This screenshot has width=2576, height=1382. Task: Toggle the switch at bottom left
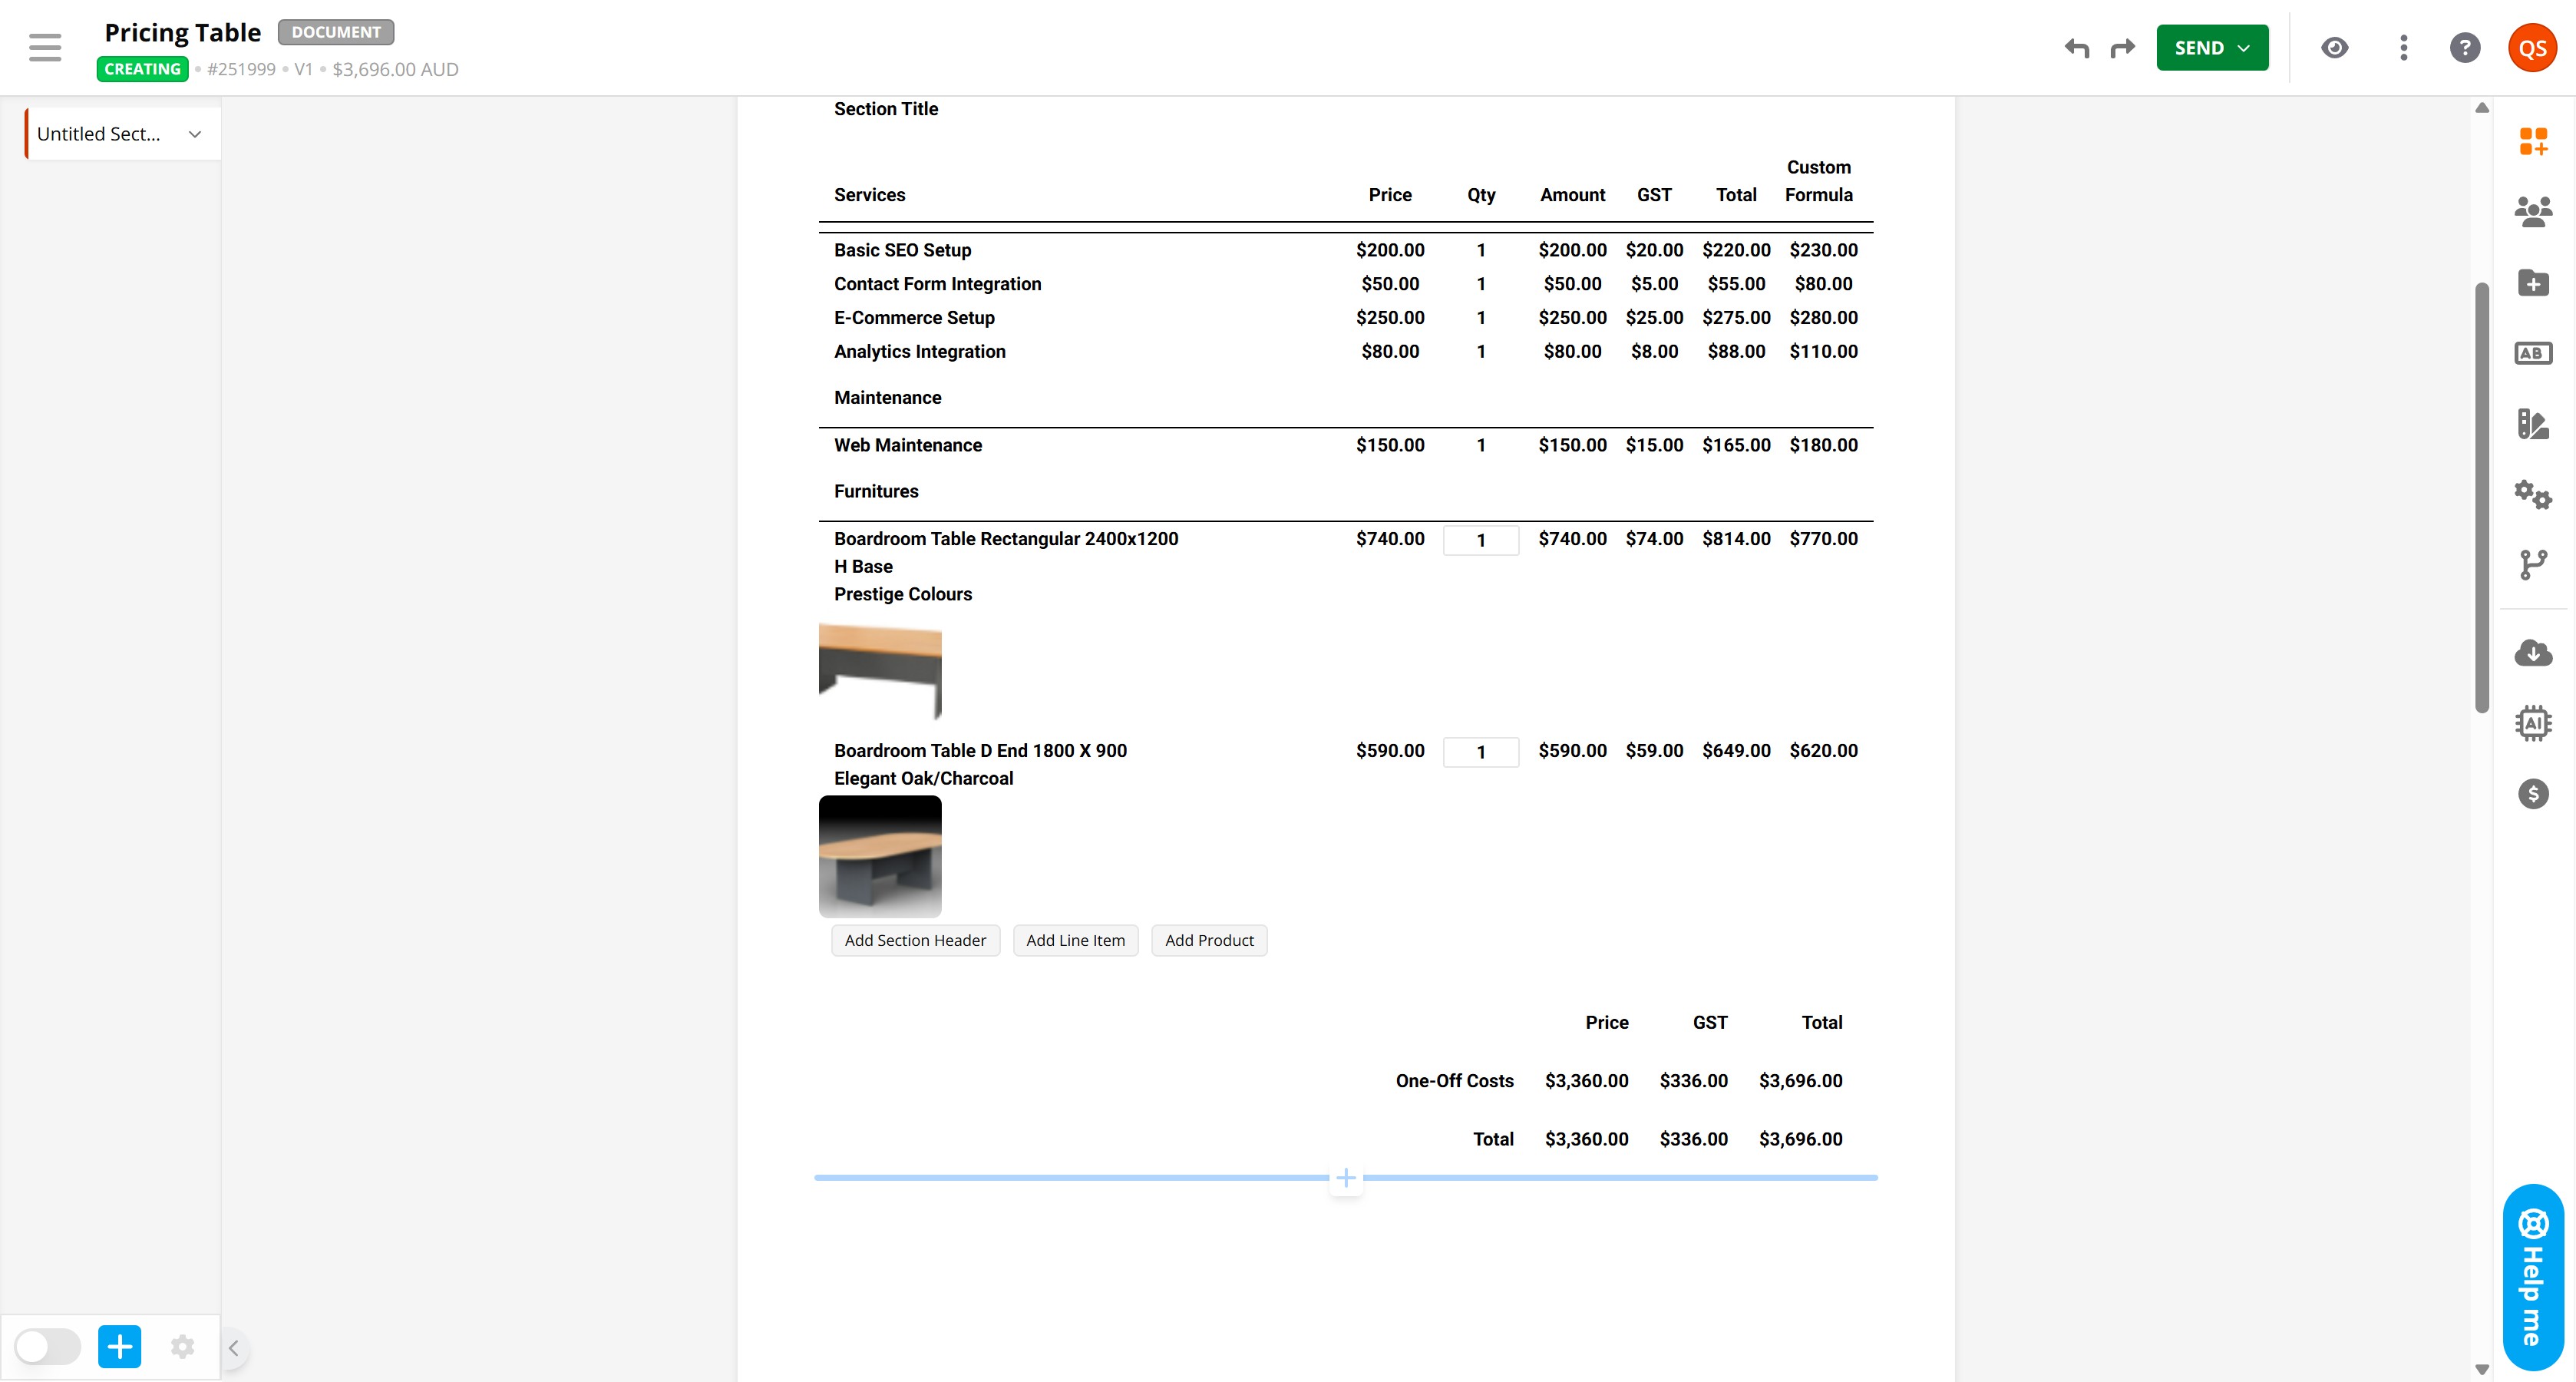[47, 1346]
